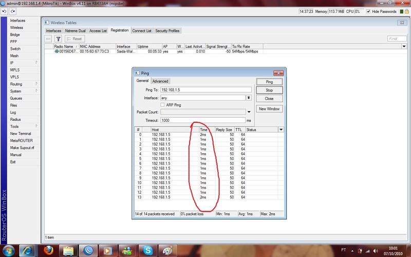Open the Messenger people icon on taskbar
The image size is (411, 257).
tap(127, 251)
